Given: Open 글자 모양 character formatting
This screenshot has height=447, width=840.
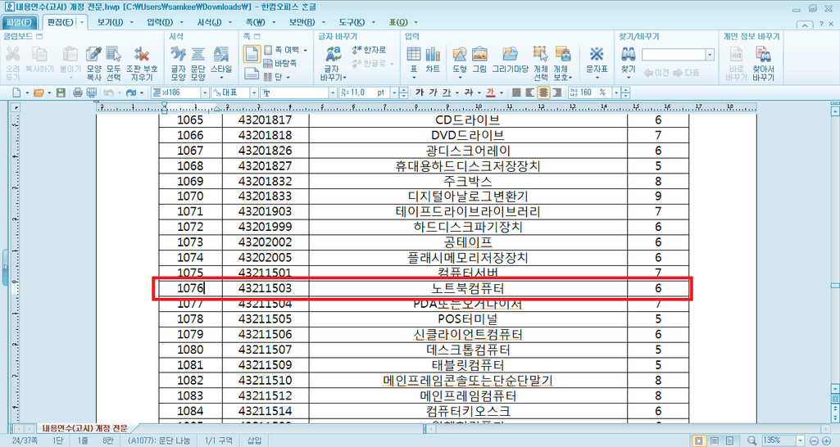Looking at the screenshot, I should (x=178, y=62).
